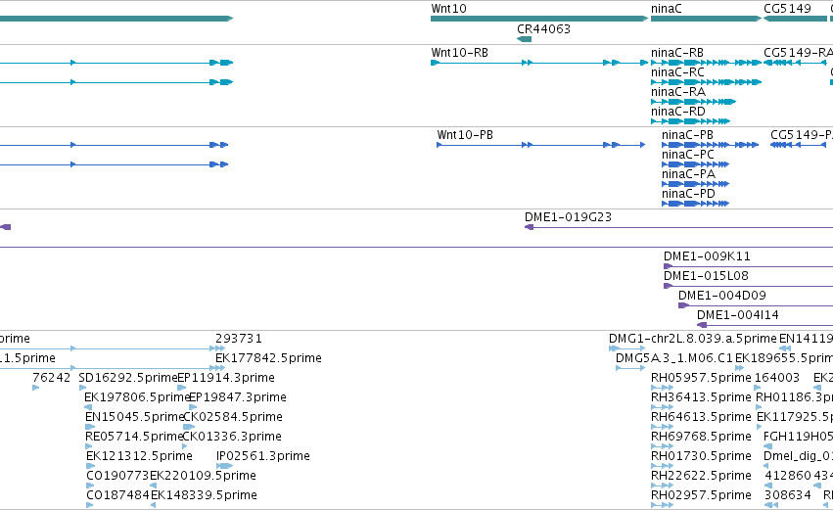Image resolution: width=833 pixels, height=510 pixels.
Task: Open EST EN15045.5prime
Action: point(134,418)
